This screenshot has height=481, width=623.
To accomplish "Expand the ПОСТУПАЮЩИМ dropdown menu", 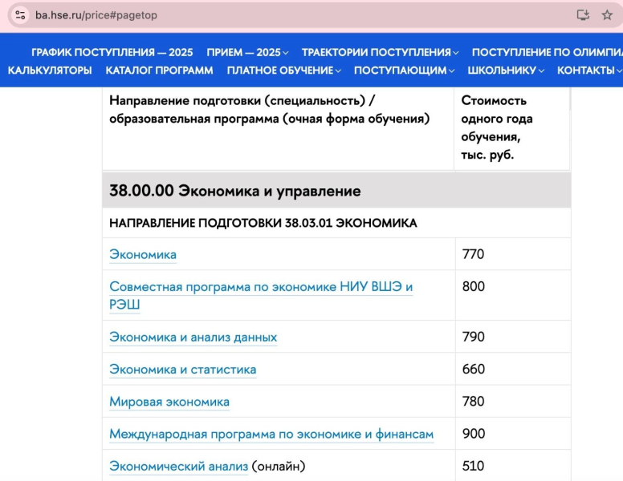I will [x=404, y=70].
